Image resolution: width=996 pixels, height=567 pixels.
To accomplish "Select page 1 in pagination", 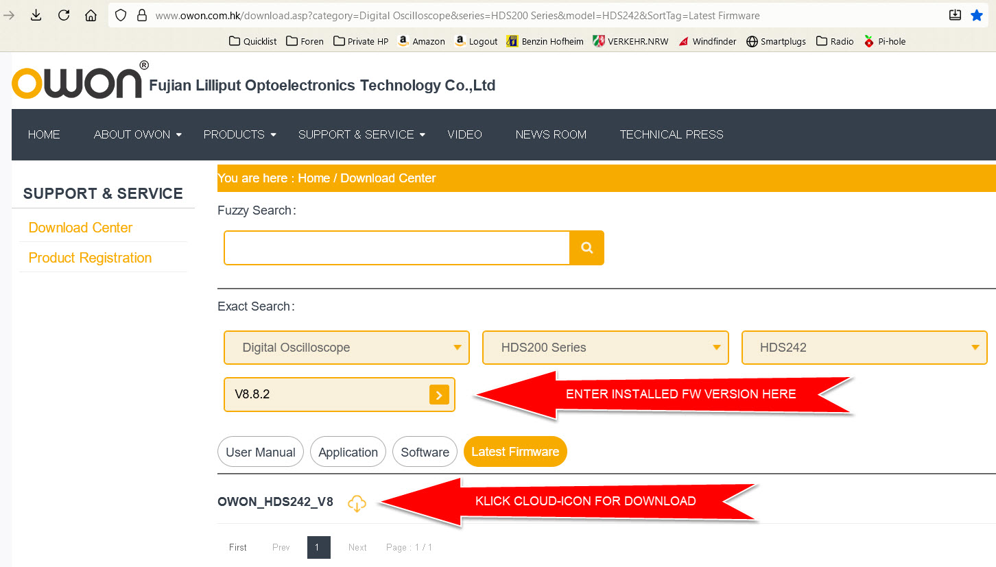I will (x=318, y=547).
